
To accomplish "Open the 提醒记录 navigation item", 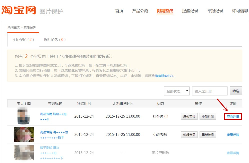I will pyautogui.click(x=190, y=11).
